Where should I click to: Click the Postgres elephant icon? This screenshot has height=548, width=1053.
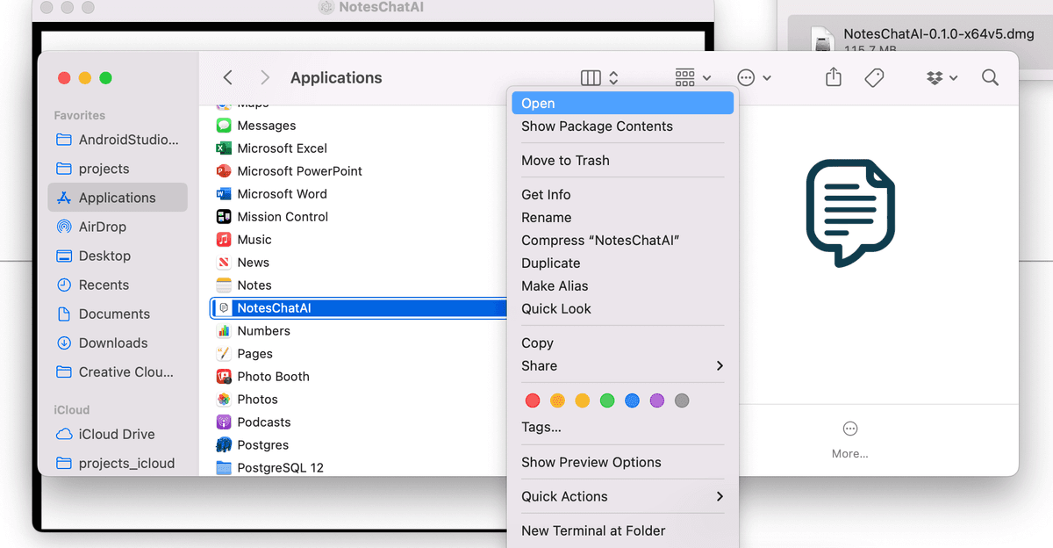224,445
